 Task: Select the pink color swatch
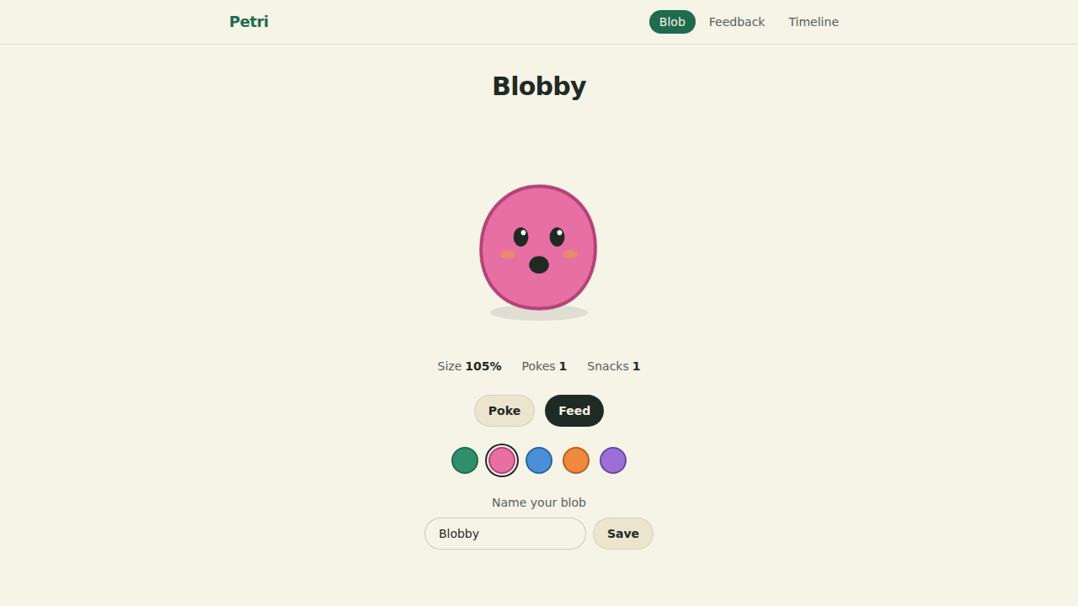tap(502, 460)
